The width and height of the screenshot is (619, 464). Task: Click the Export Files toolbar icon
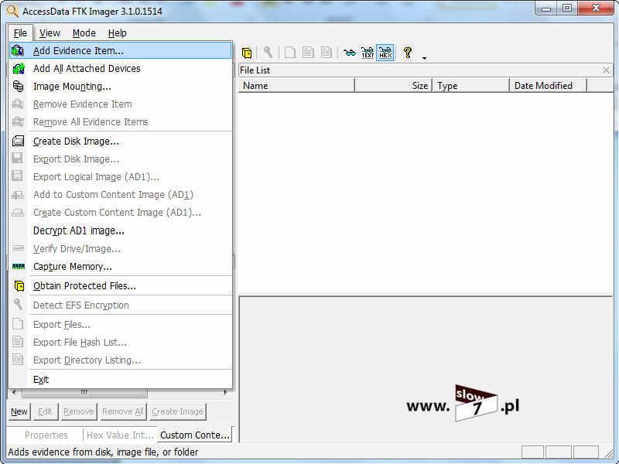[290, 52]
